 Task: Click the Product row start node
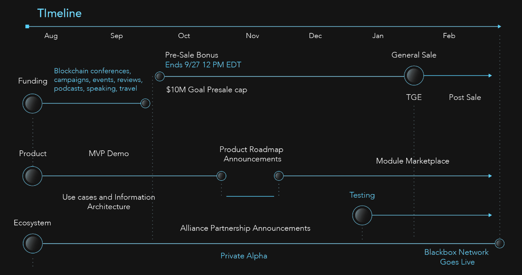[32, 176]
